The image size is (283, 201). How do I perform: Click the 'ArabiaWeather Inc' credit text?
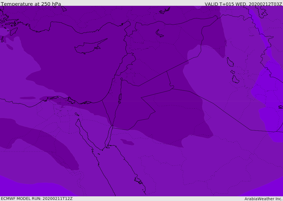tap(263, 199)
